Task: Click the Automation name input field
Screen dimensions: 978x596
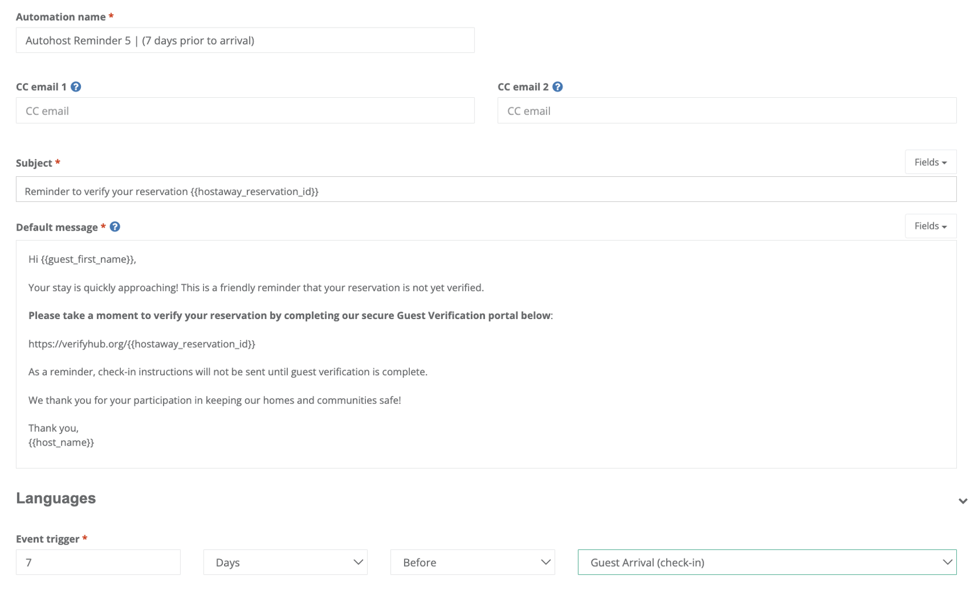Action: [x=244, y=40]
